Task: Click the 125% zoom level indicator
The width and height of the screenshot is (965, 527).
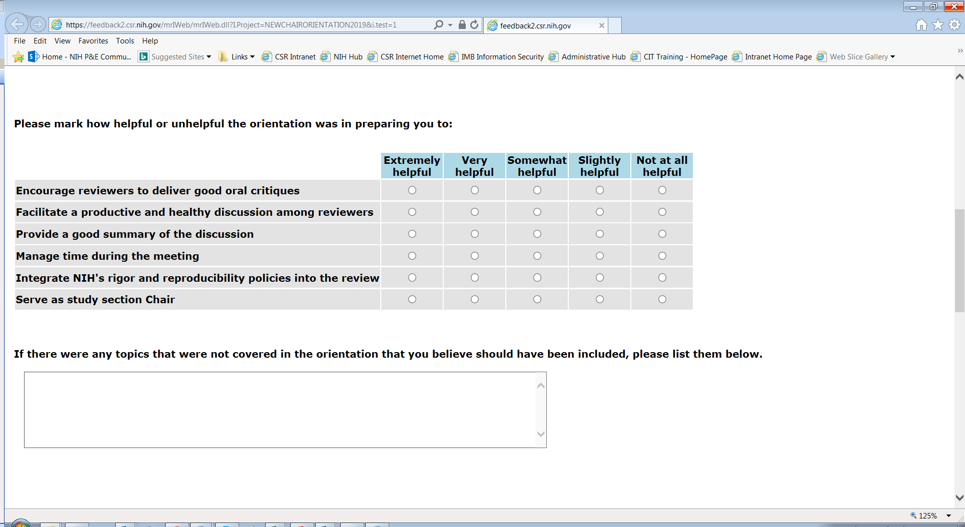Action: (924, 516)
